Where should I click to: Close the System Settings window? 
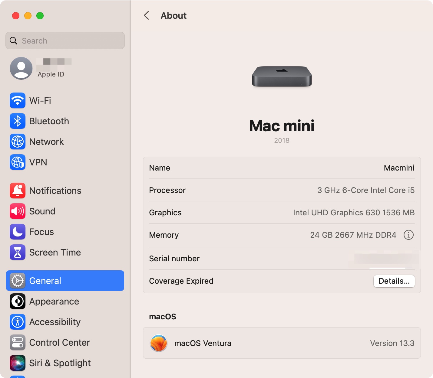coord(16,16)
